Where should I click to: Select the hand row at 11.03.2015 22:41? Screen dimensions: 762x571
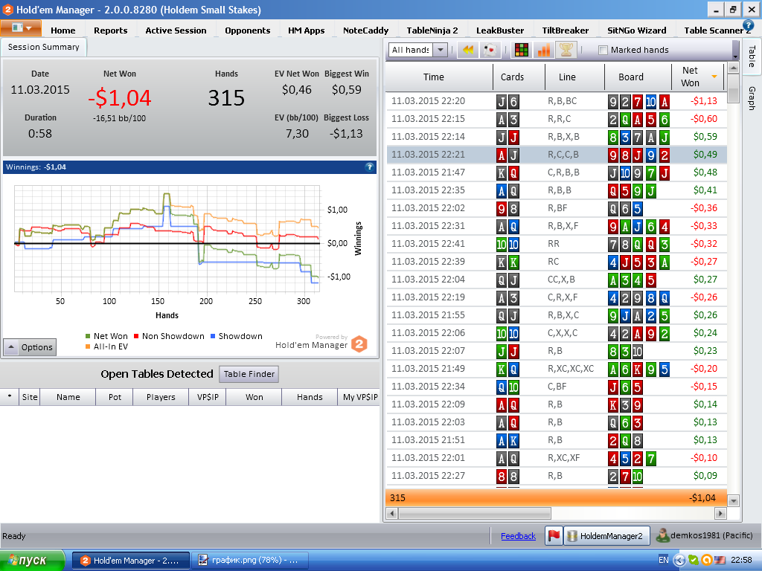coord(557,244)
